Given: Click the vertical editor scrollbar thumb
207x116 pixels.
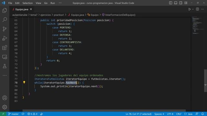Looking at the screenshot, I should pyautogui.click(x=205, y=81).
